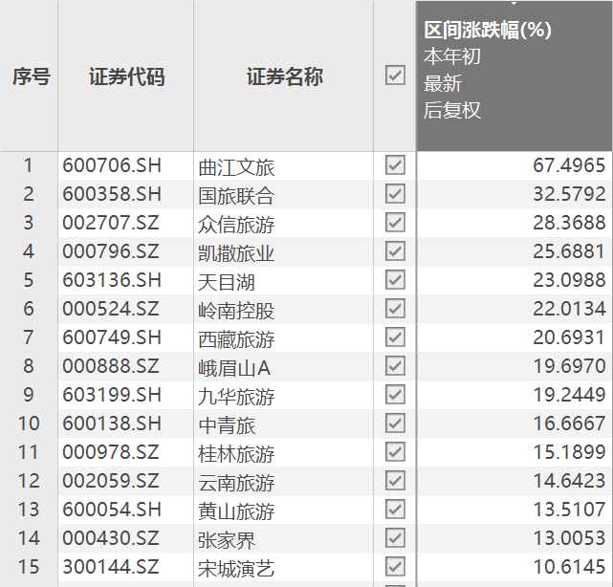Click the security name 国旅联合
Viewport: 613px width, 587px height.
click(236, 196)
